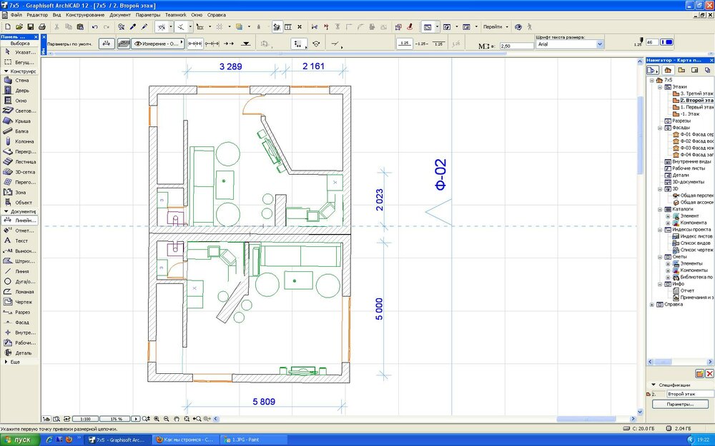Open the Teamwork menu

(x=175, y=14)
